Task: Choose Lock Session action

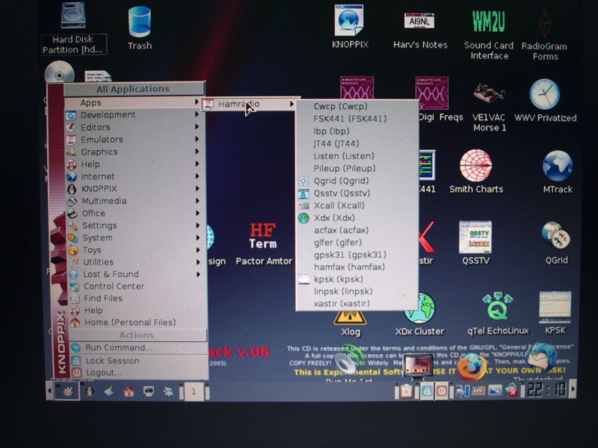Action: point(138,361)
